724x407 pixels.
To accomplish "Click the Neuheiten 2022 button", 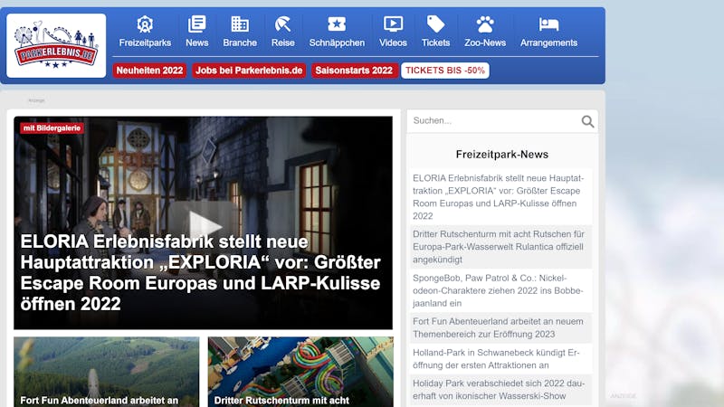I will [x=149, y=71].
